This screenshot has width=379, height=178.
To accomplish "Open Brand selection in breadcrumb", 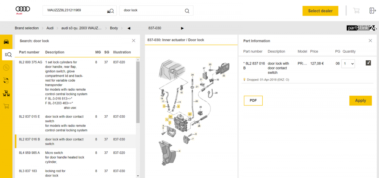I will point(27,28).
